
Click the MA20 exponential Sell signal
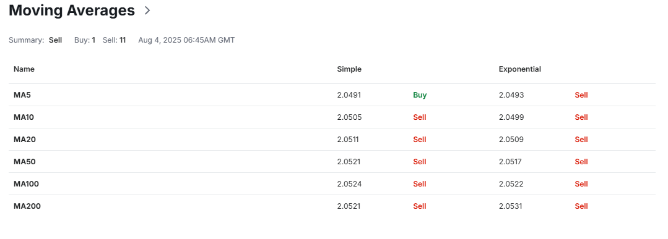pyautogui.click(x=581, y=139)
